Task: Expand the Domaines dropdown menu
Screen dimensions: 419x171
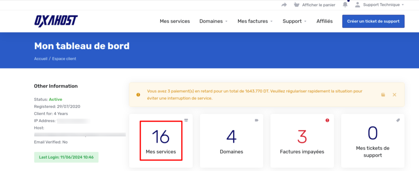Action: tap(213, 21)
